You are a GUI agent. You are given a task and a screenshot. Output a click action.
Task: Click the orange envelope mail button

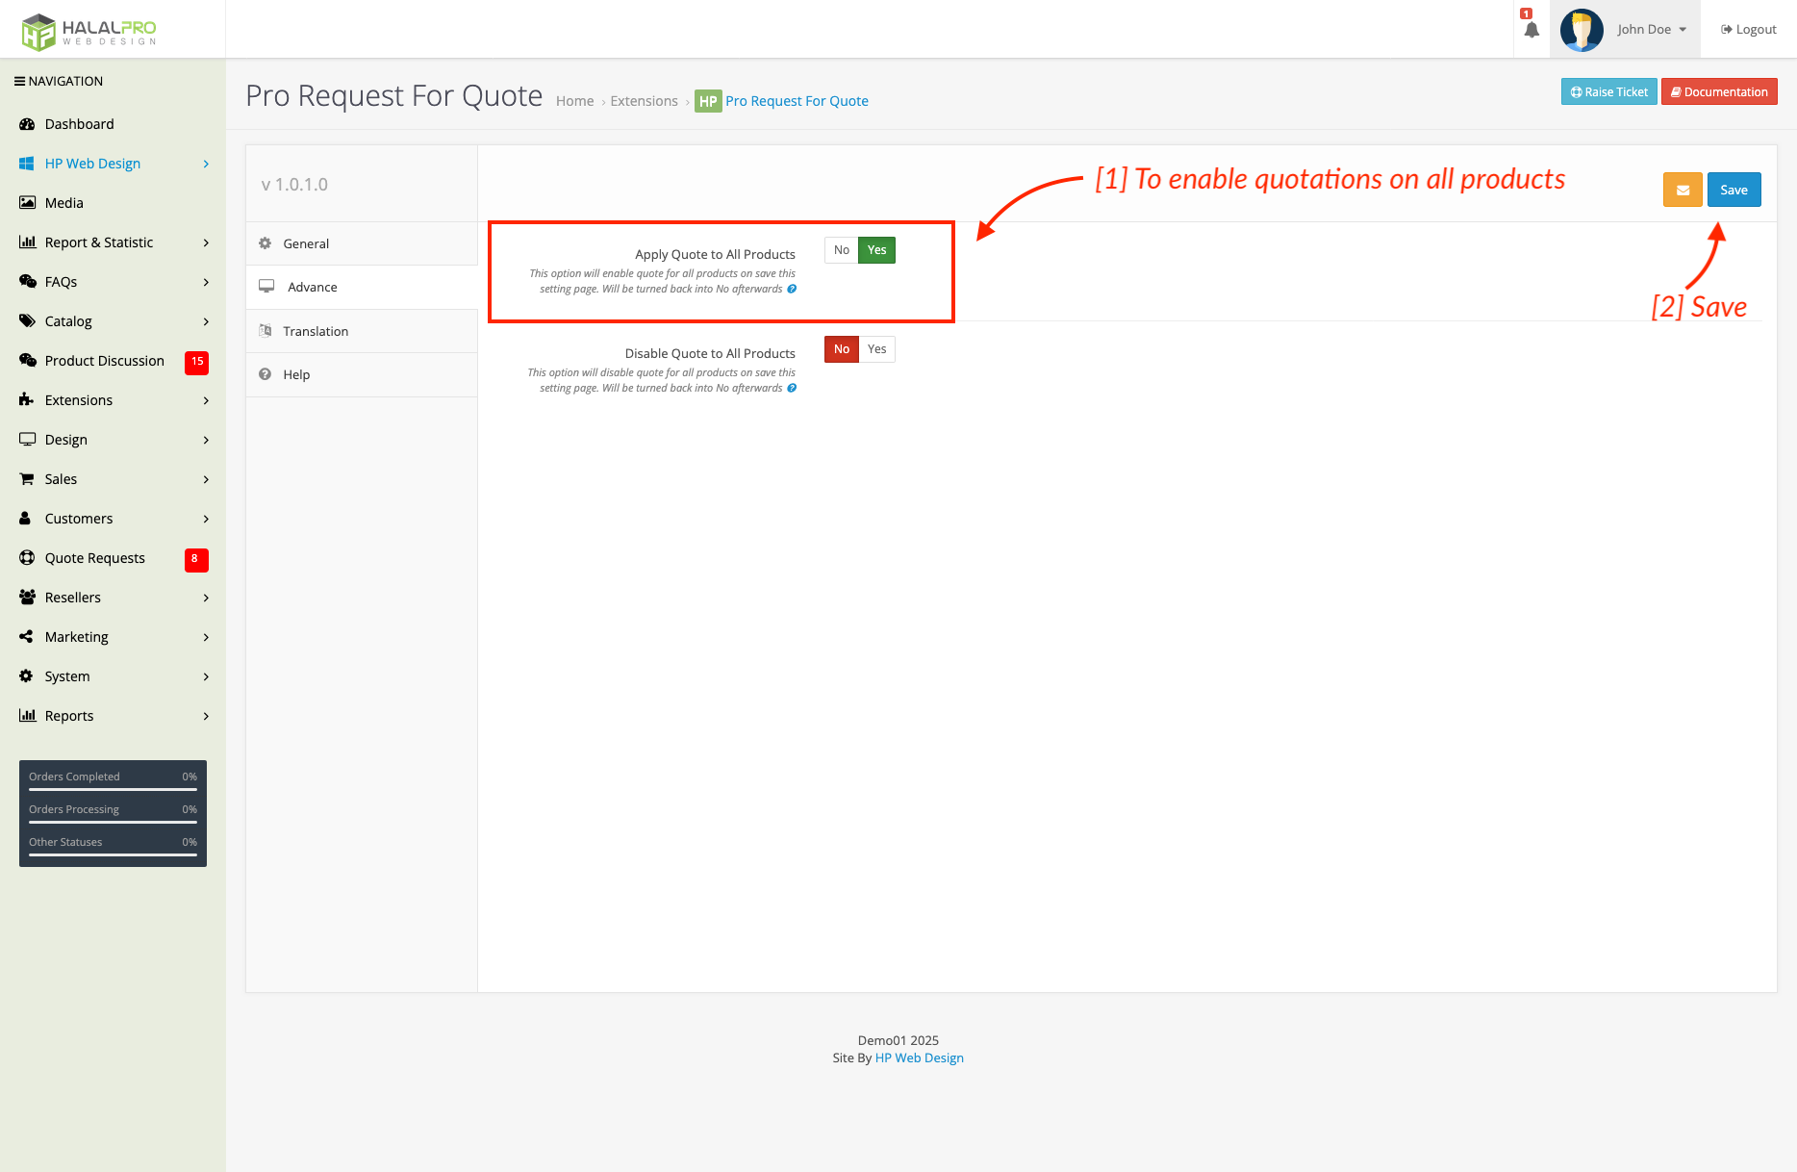click(1683, 190)
